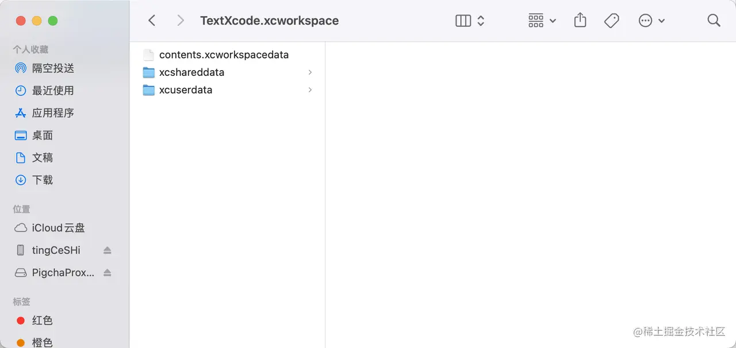Click the tingCeSHi phone icon
This screenshot has height=348, width=736.
pyautogui.click(x=21, y=250)
